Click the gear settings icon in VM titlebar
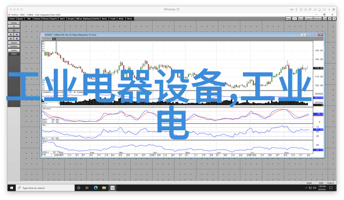This screenshot has height=200, width=344. click(334, 10)
